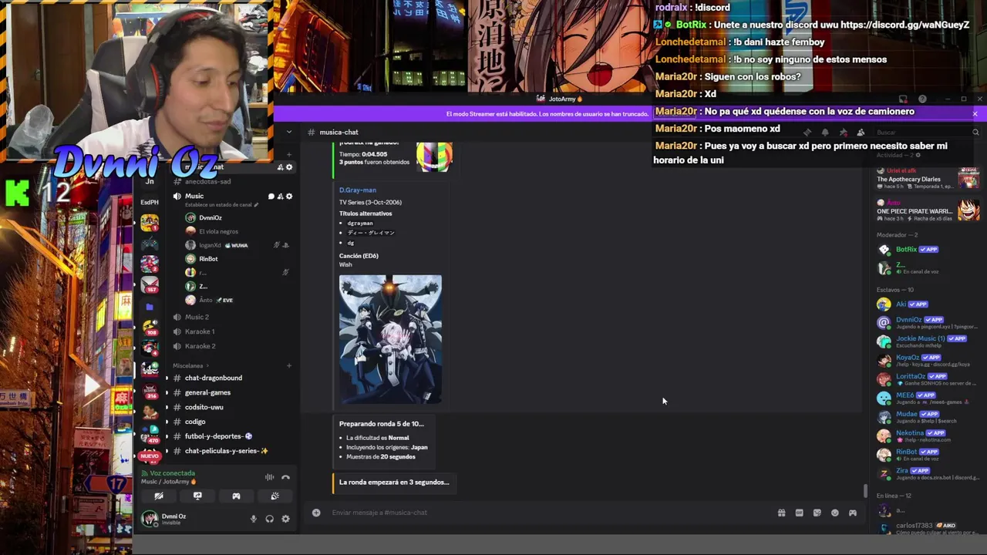This screenshot has height=555, width=987.
Task: Open server folder icon in sidebar
Action: (150, 307)
